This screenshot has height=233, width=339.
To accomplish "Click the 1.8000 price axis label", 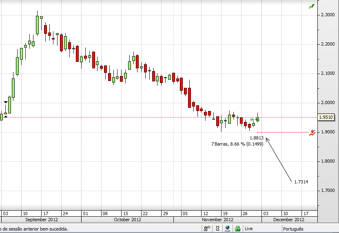I will click(x=328, y=161).
